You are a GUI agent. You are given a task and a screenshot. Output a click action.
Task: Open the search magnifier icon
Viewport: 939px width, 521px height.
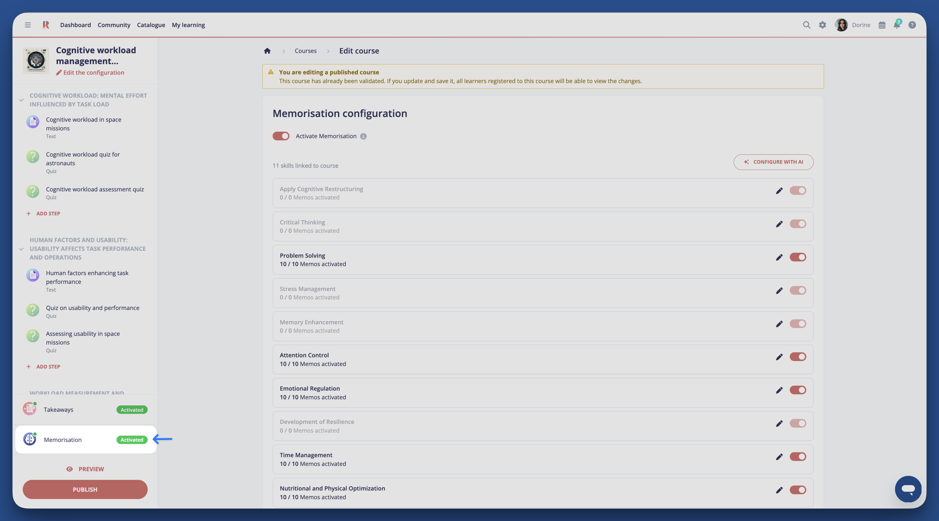pos(806,25)
